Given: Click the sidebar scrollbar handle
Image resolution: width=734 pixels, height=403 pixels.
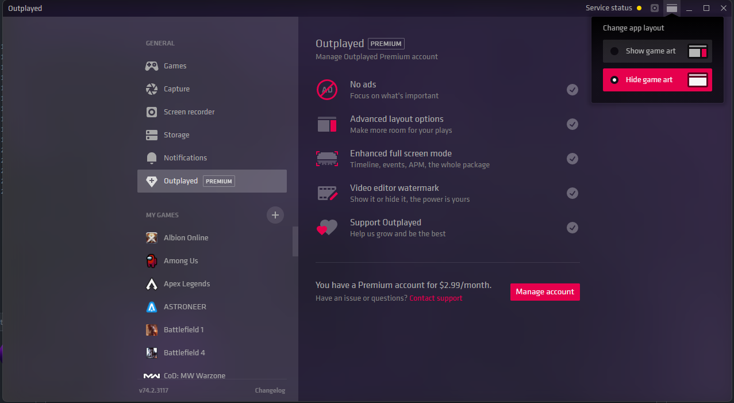Looking at the screenshot, I should click(x=295, y=241).
